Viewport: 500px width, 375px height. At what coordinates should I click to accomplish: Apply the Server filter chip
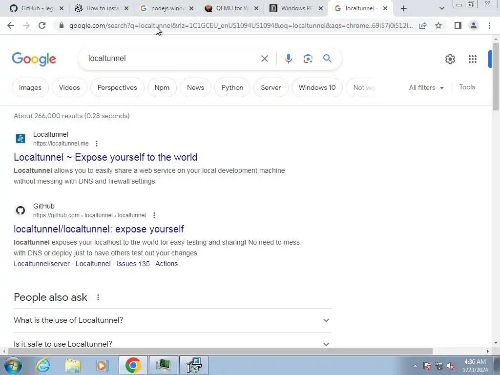(x=271, y=87)
